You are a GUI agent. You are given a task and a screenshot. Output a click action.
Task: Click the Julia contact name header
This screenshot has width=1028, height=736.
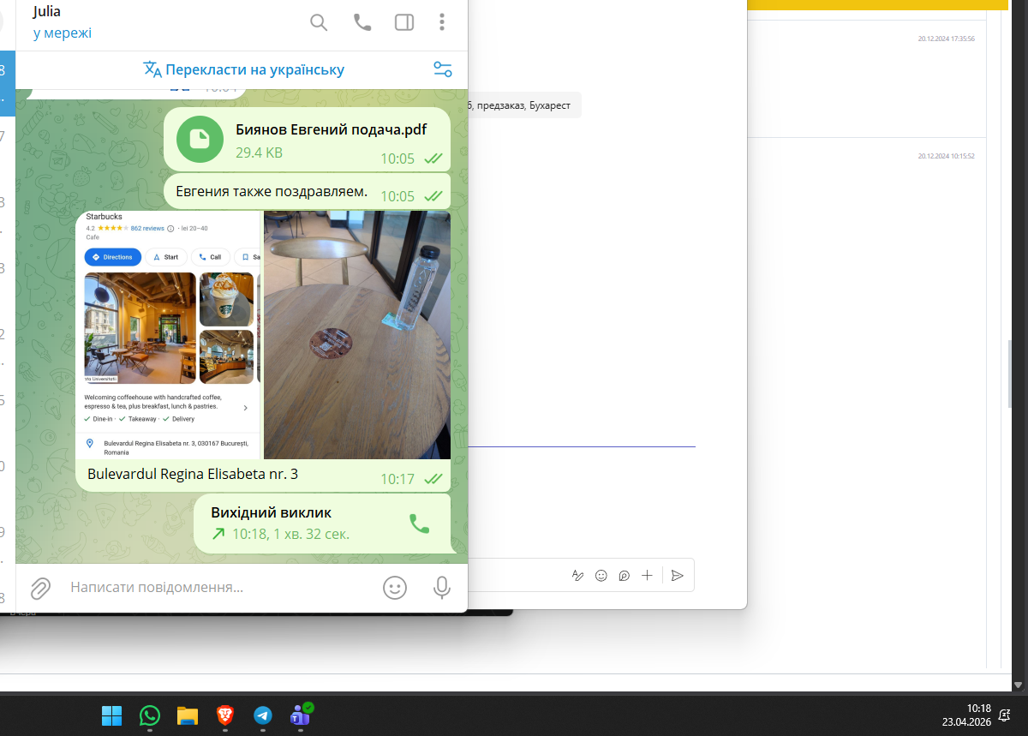click(47, 11)
